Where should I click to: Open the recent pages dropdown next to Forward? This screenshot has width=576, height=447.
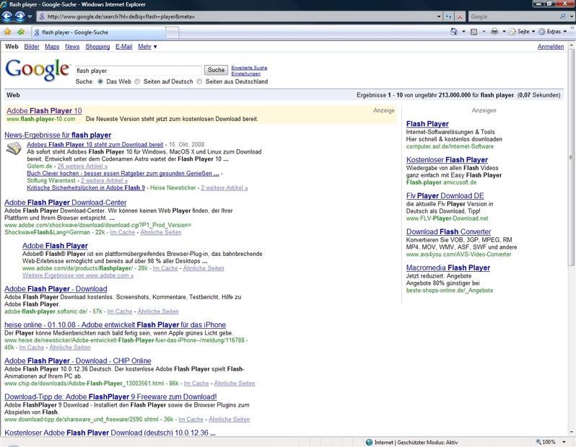click(30, 17)
